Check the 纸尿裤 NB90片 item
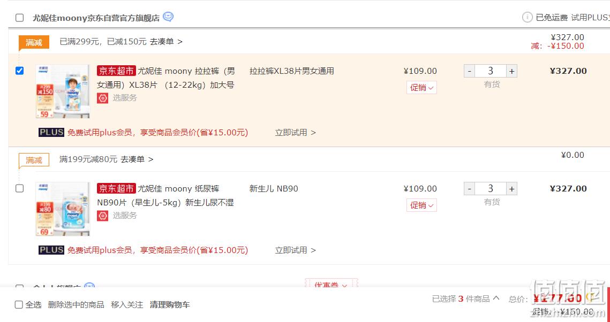 coord(19,188)
